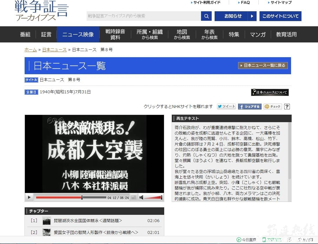
Task: Click the 再生テキスト scrollbar
Action: (290, 151)
